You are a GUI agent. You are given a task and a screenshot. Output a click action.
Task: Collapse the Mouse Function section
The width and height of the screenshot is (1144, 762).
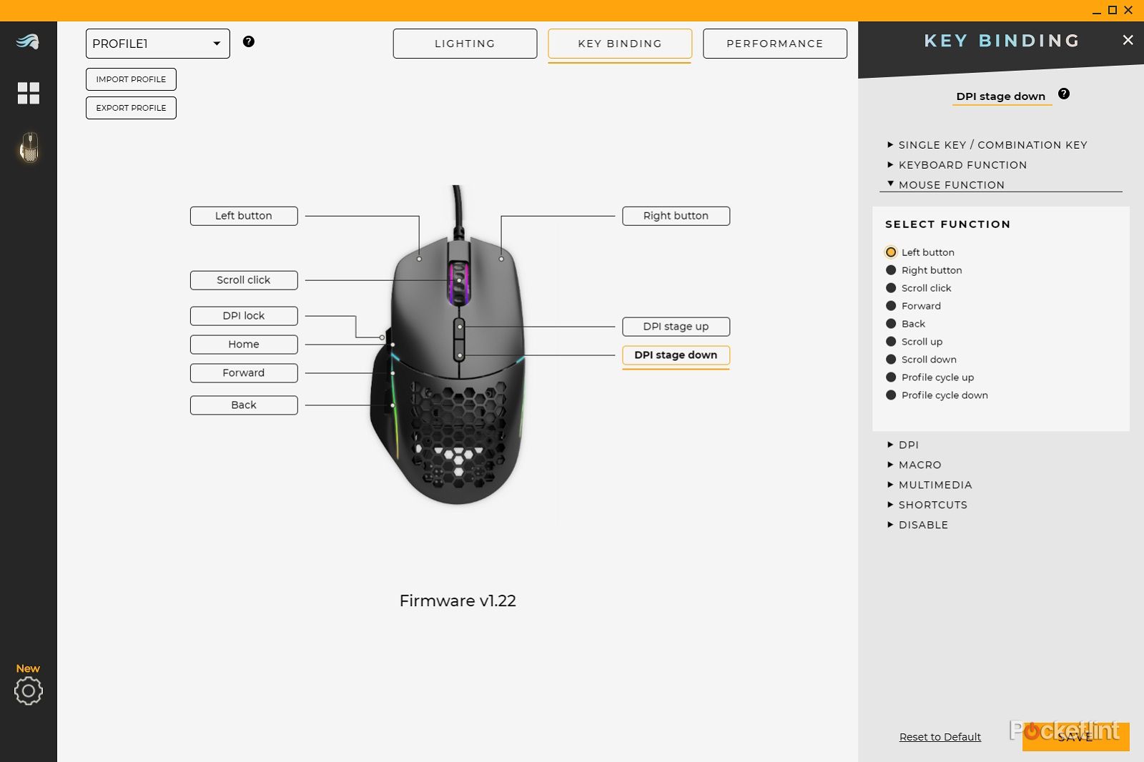coord(951,185)
